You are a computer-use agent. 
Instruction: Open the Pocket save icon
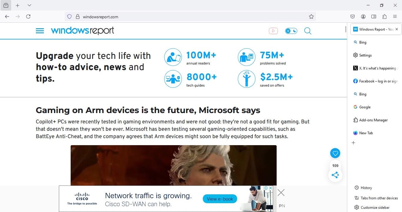pos(353,17)
